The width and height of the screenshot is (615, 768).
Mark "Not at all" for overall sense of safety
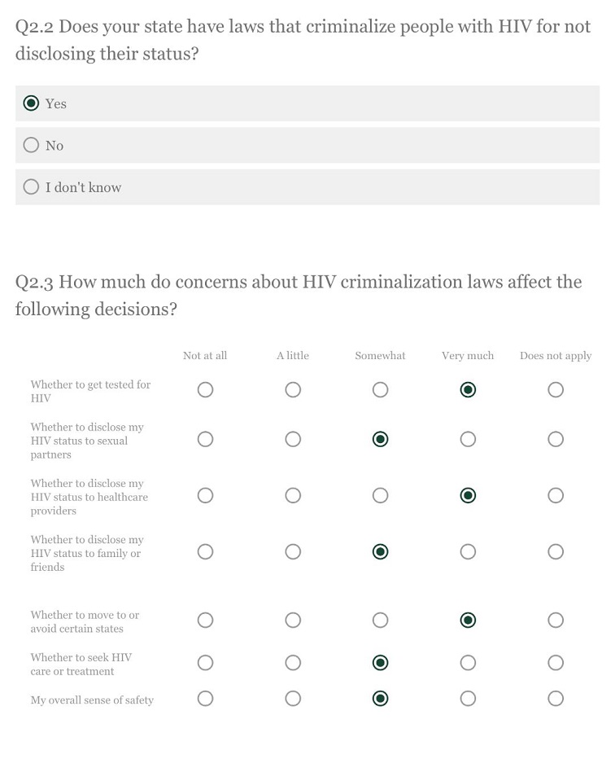tap(205, 698)
